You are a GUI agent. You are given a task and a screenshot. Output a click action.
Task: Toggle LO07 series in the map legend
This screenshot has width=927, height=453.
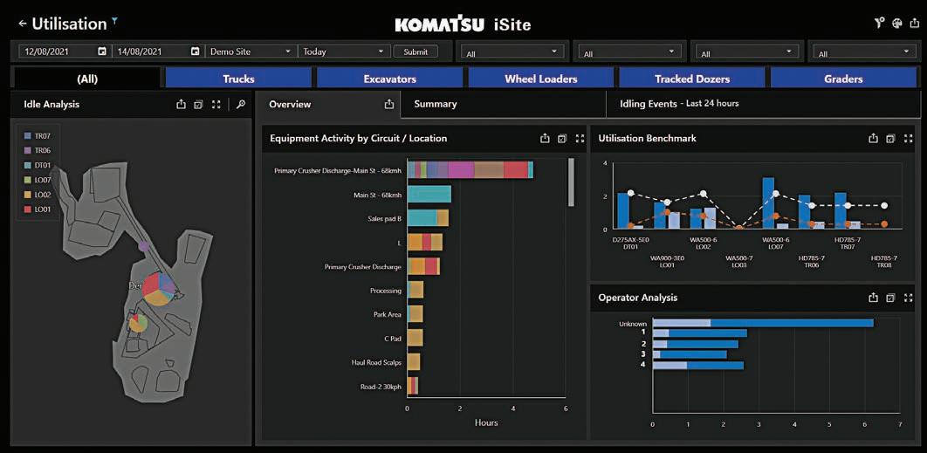click(38, 180)
